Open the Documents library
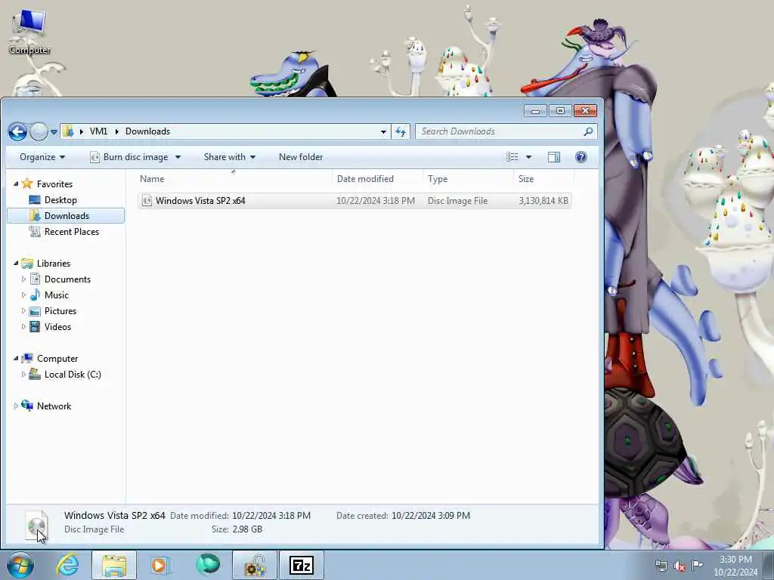The height and width of the screenshot is (580, 774). 67,279
